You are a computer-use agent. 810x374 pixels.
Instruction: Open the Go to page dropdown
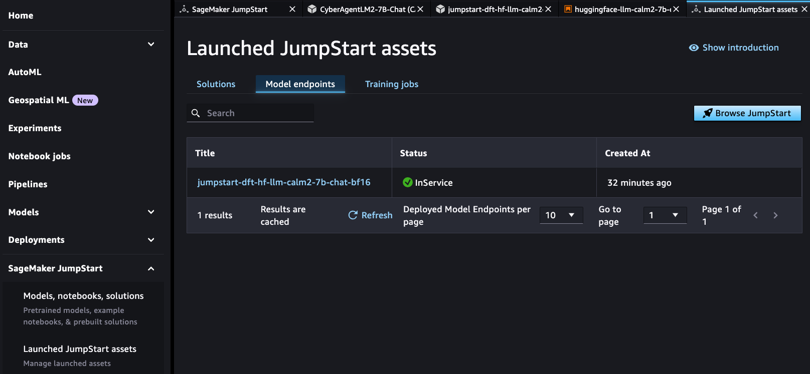665,215
